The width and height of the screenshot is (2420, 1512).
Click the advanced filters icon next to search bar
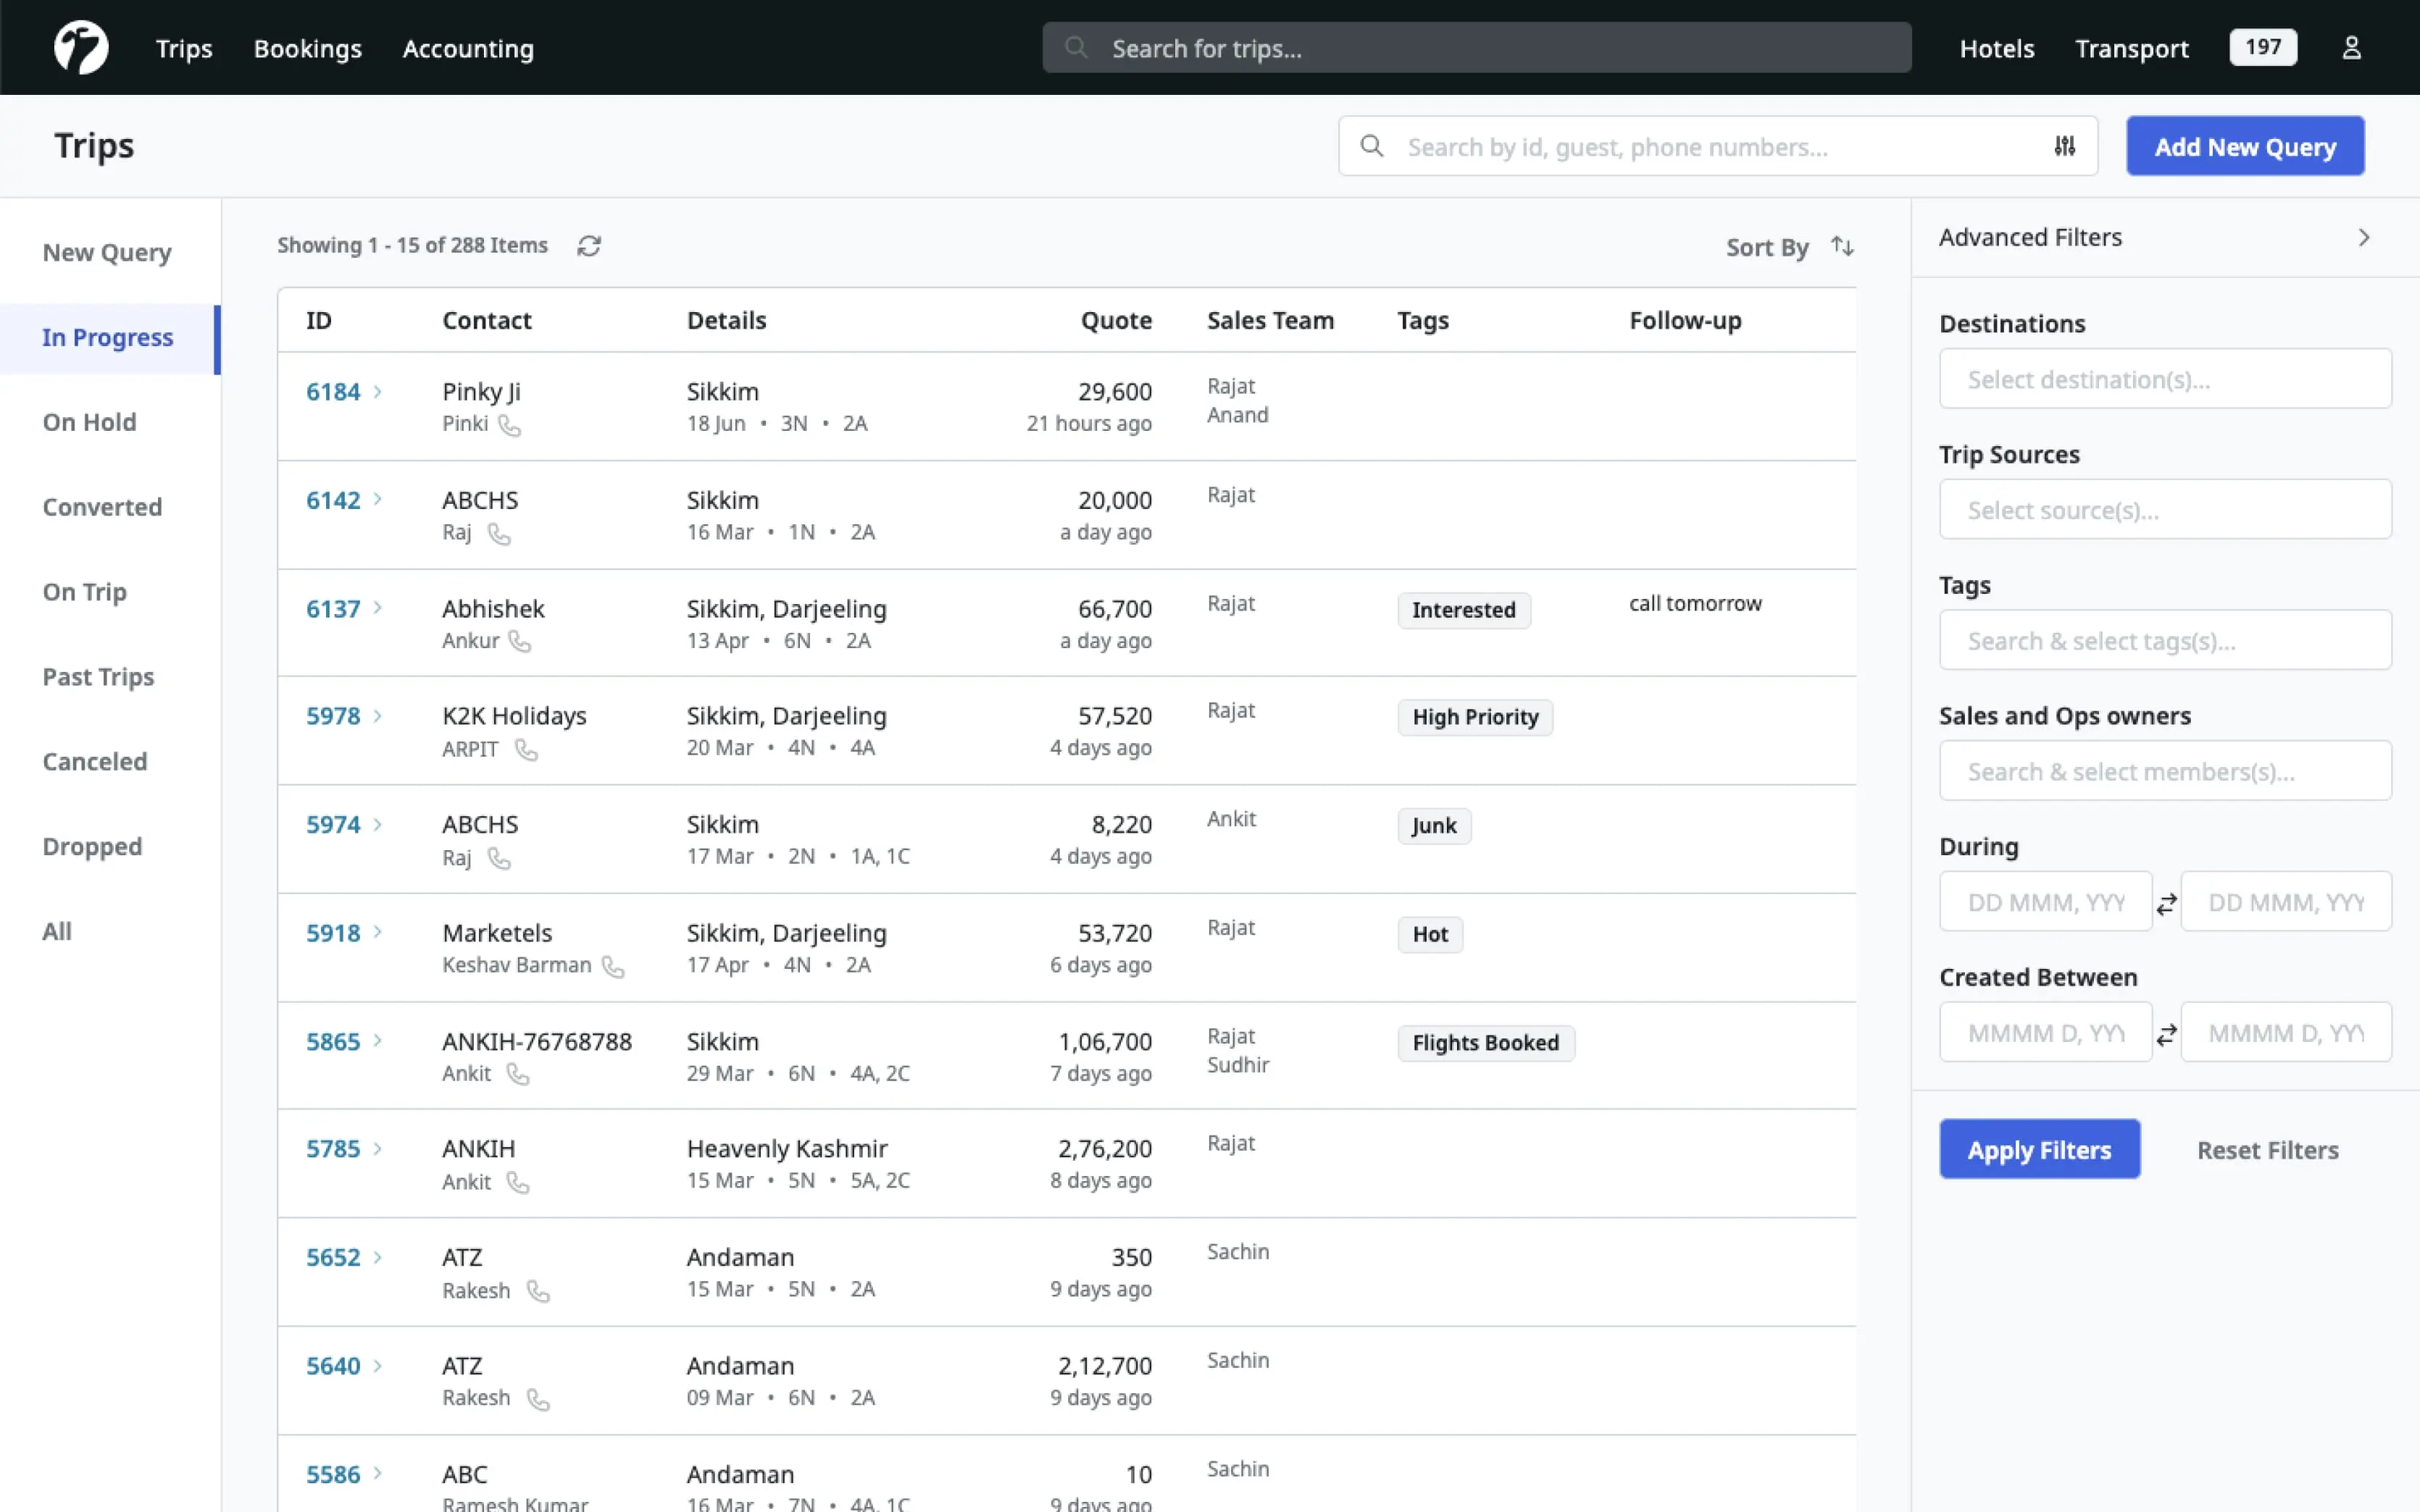(2064, 146)
